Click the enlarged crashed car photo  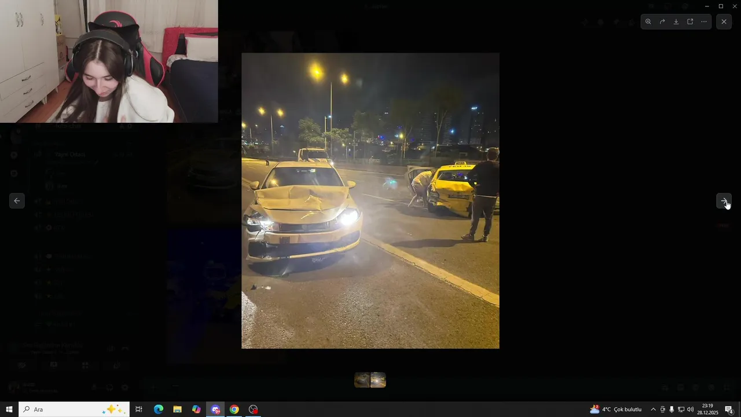tap(370, 200)
